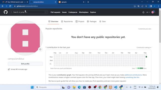The height and width of the screenshot is (90, 161).
Task: Open Issues in header
Action: click(64, 12)
